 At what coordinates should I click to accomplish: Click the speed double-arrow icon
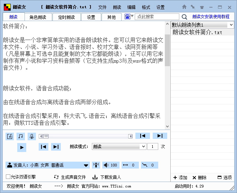(125, 165)
